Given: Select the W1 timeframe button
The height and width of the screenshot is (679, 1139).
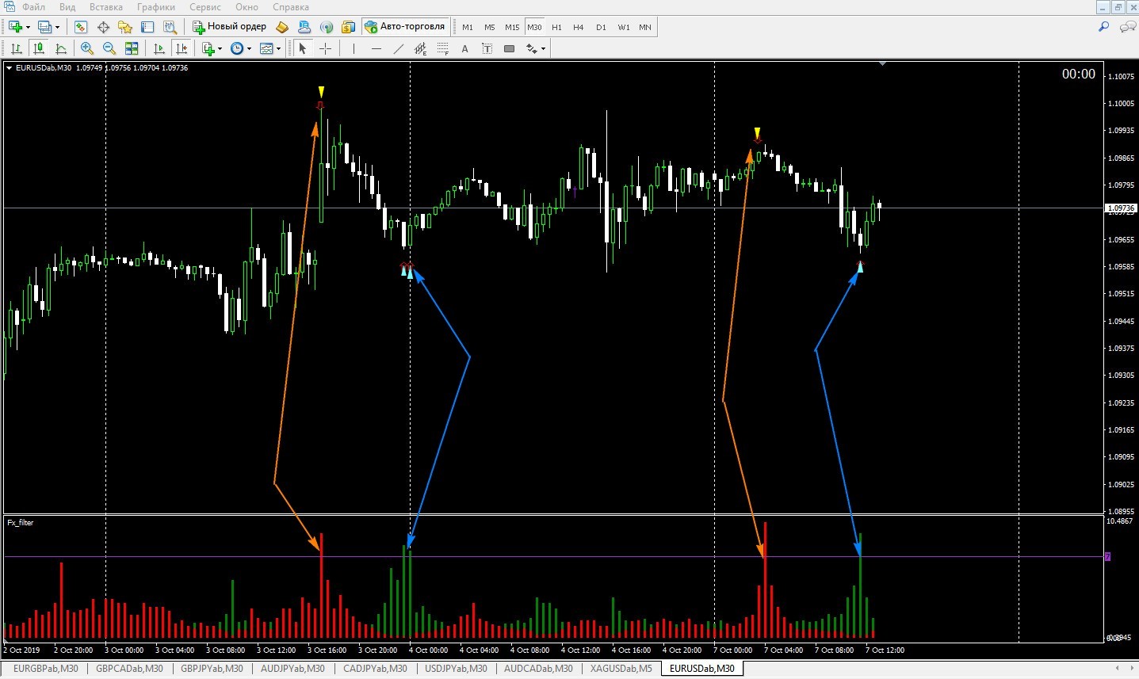Looking at the screenshot, I should tap(624, 27).
